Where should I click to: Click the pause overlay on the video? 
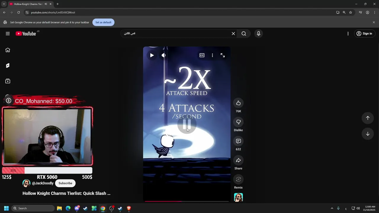[x=187, y=124]
